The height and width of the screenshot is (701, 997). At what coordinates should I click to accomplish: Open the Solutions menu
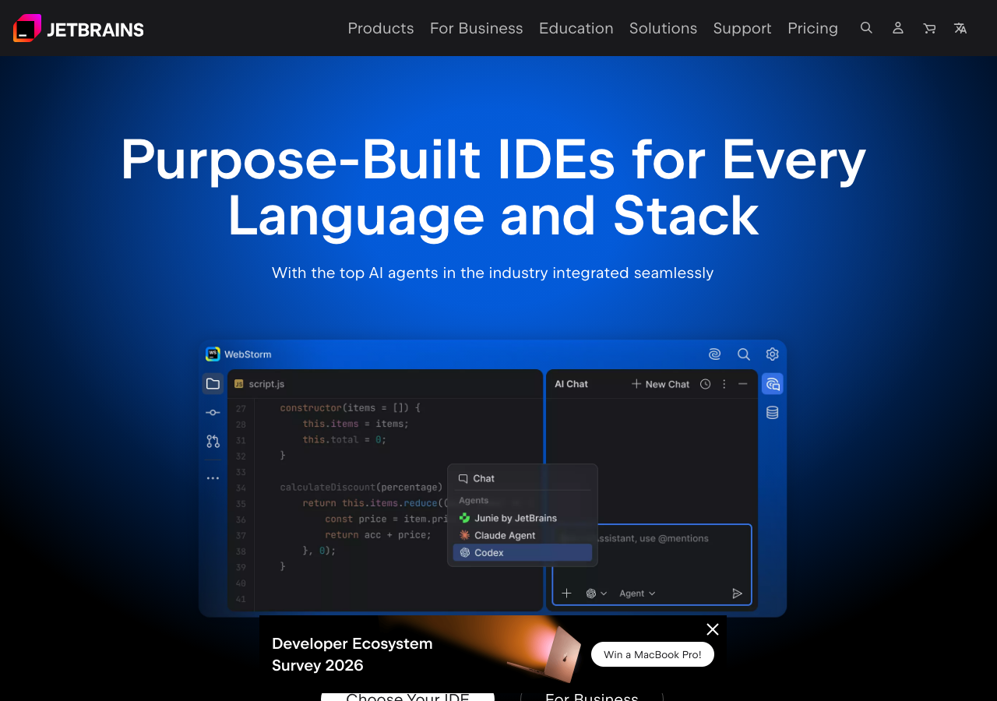point(663,28)
